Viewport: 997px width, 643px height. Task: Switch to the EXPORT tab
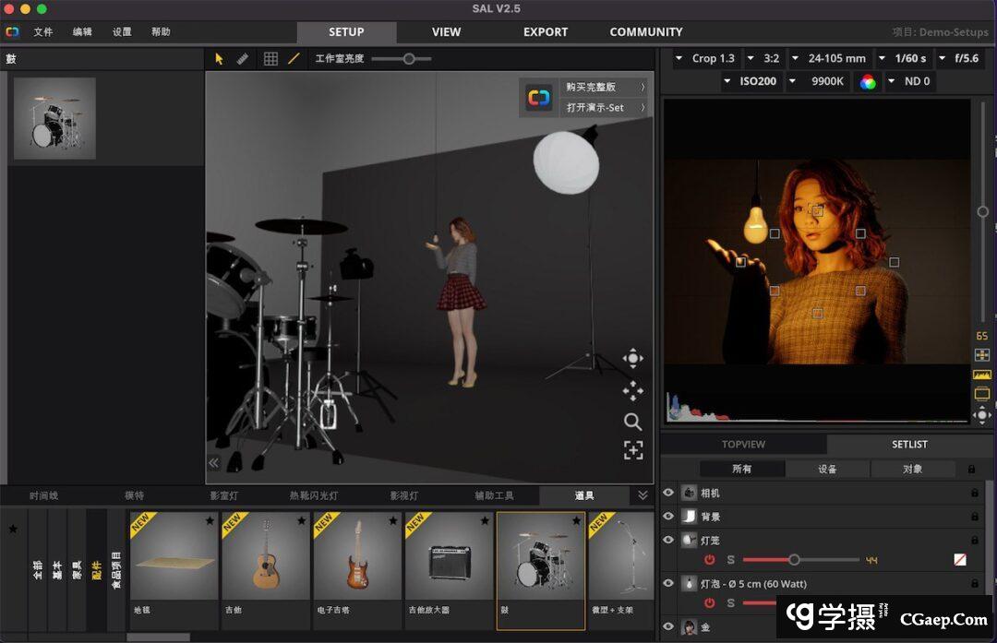(x=546, y=31)
